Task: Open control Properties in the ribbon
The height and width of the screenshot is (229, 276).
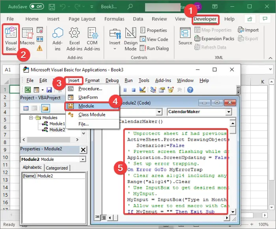Action: click(153, 30)
